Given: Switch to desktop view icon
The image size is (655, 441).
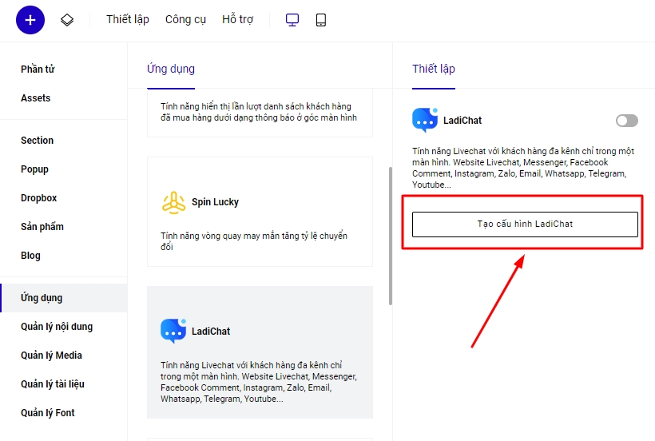Looking at the screenshot, I should point(292,20).
